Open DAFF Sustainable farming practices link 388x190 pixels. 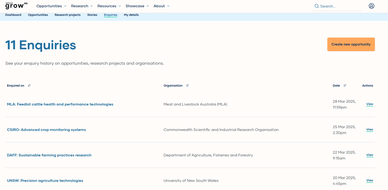pyautogui.click(x=49, y=155)
